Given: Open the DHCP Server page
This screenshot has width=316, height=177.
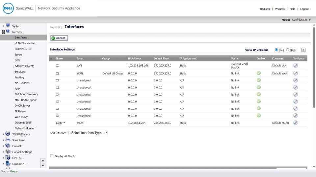Looking at the screenshot, I should click(x=22, y=106).
